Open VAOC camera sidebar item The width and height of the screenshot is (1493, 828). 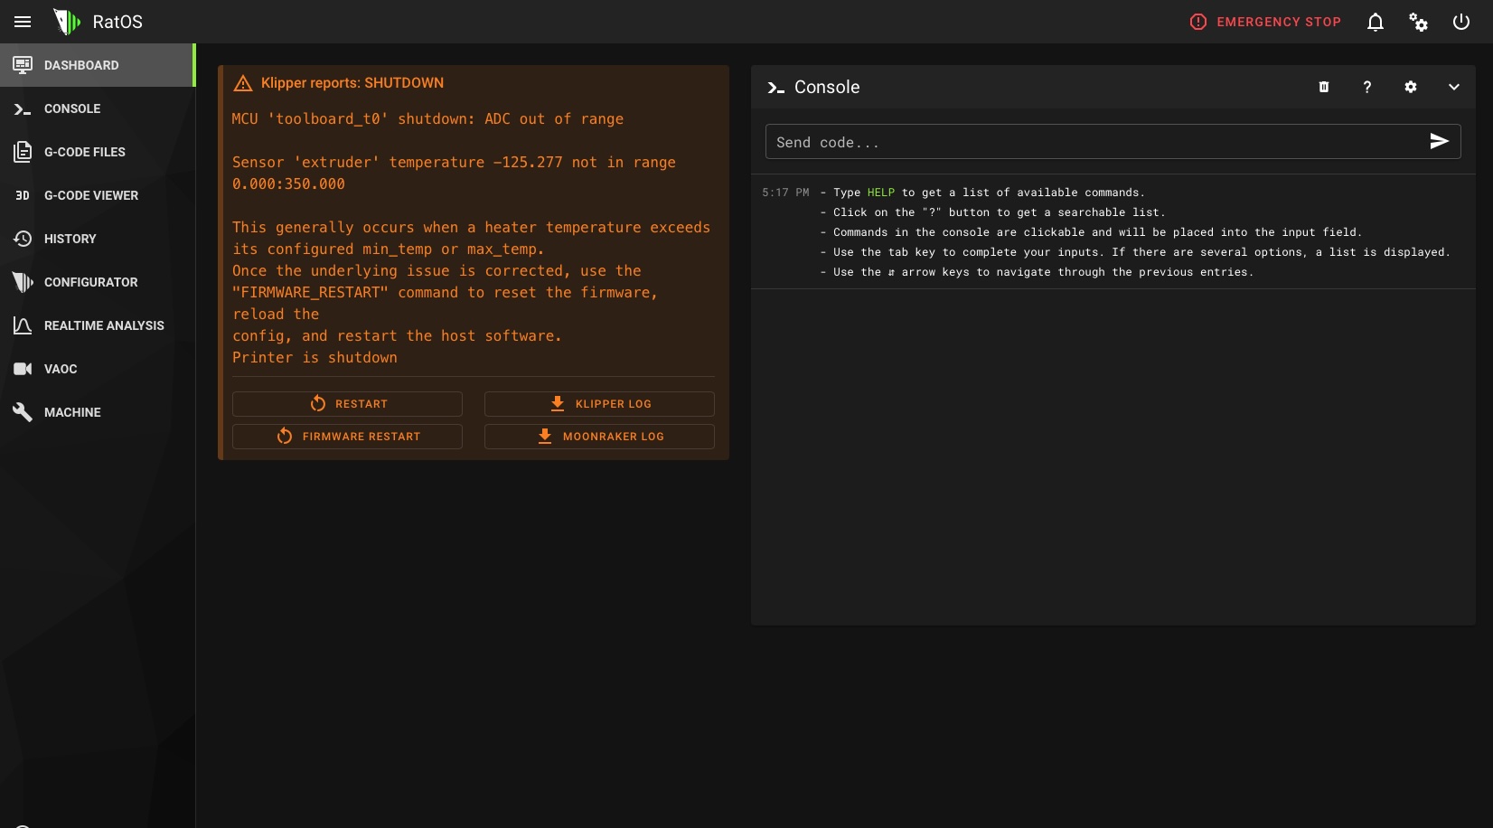pos(61,369)
